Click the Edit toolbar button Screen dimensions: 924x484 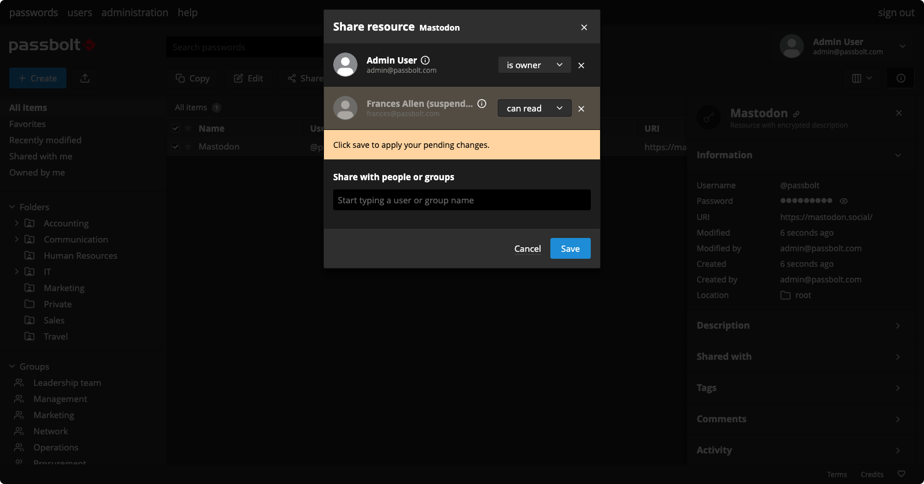248,78
